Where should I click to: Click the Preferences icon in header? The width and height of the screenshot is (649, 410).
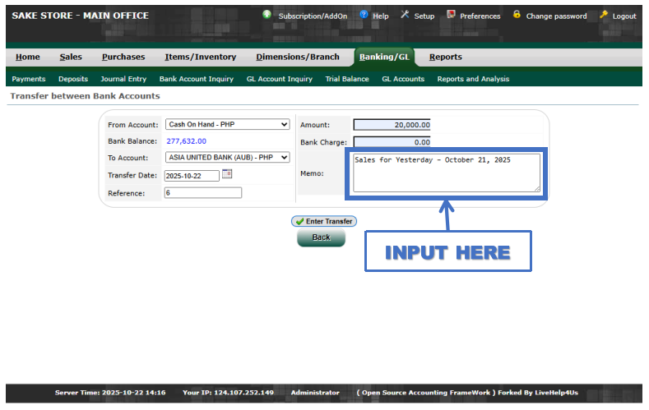coord(451,15)
